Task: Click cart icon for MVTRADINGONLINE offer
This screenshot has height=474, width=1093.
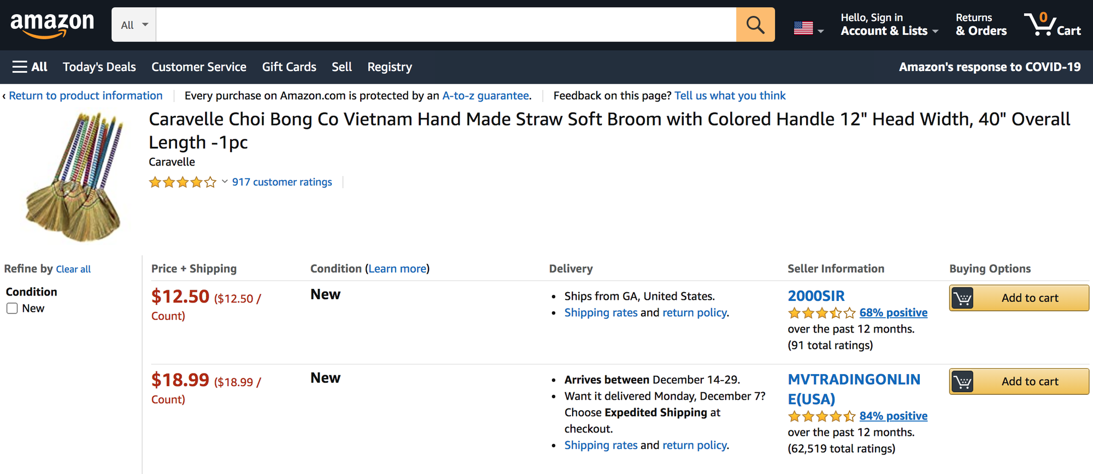Action: click(x=963, y=382)
